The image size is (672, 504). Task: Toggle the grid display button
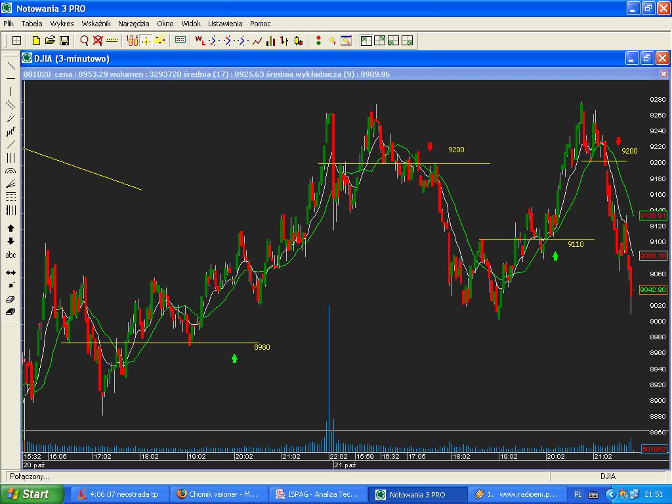[x=17, y=41]
